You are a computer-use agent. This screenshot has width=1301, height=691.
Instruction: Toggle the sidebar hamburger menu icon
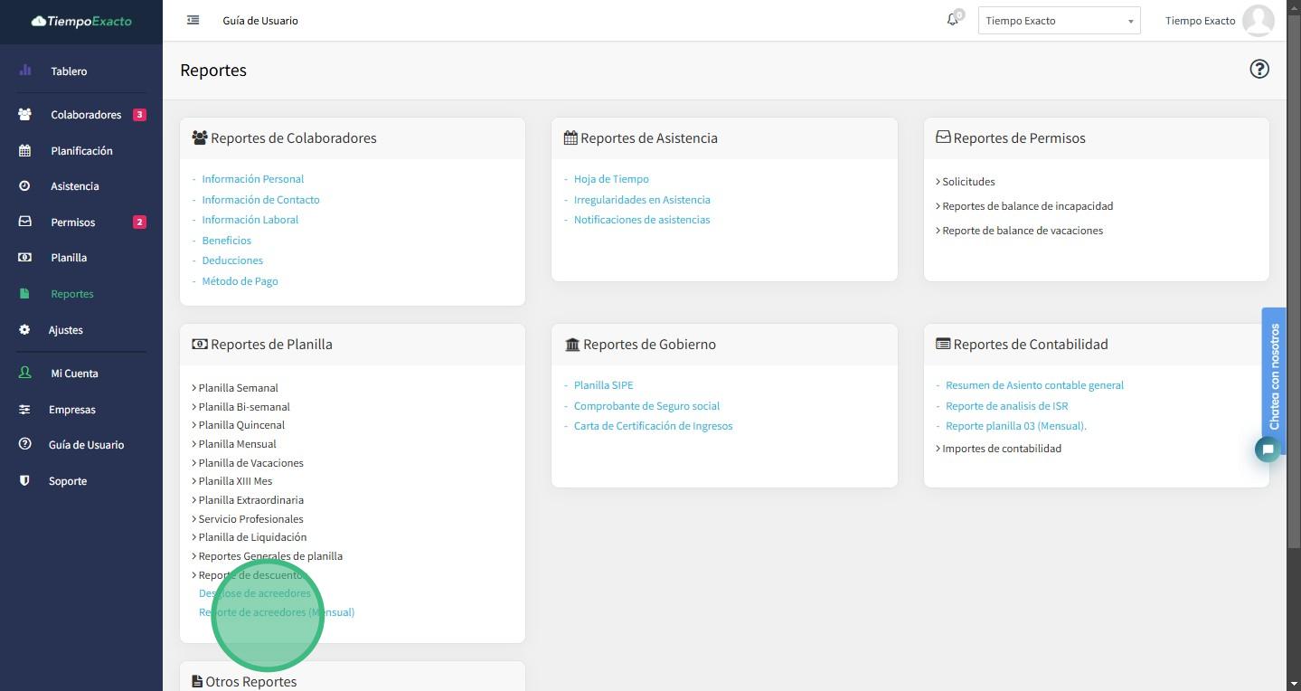pos(193,20)
